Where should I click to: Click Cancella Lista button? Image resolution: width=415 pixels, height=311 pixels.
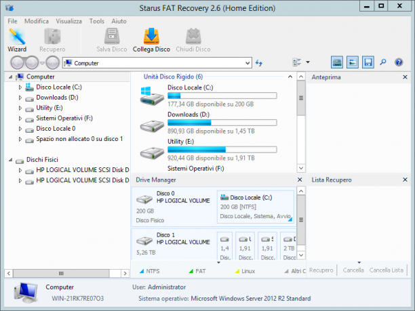coord(386,270)
